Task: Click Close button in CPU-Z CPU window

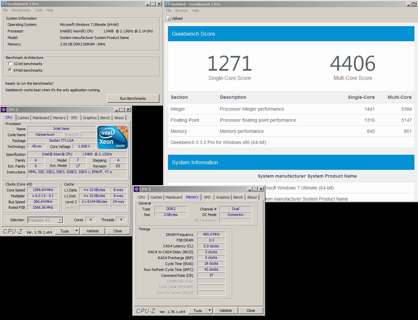Action: click(118, 231)
